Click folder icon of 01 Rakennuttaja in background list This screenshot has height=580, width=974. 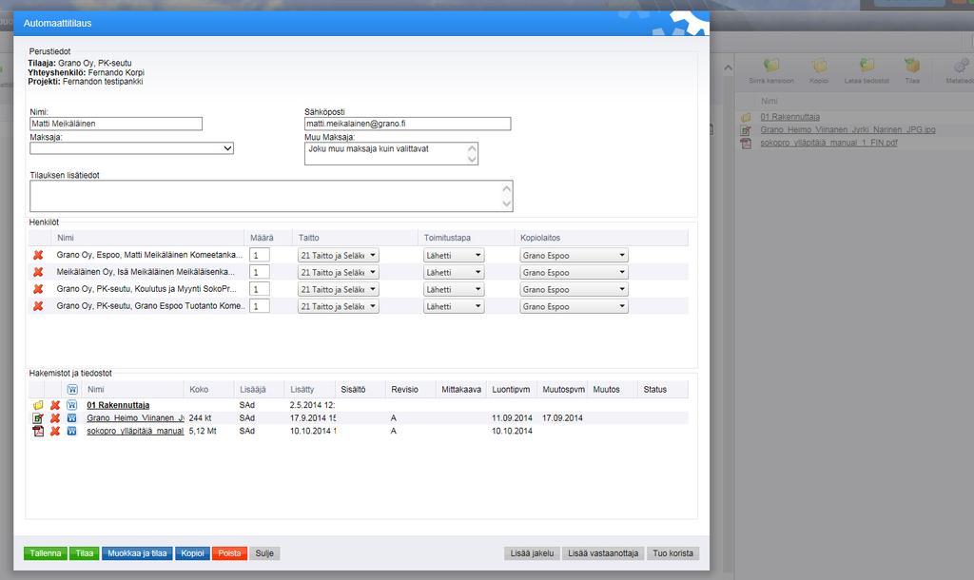pyautogui.click(x=746, y=117)
